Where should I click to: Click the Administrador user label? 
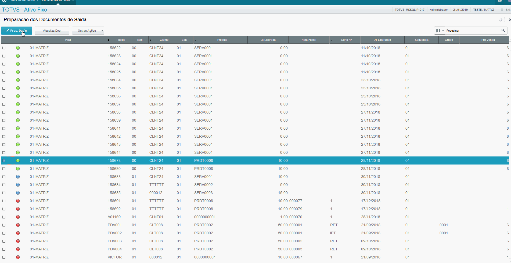(439, 10)
